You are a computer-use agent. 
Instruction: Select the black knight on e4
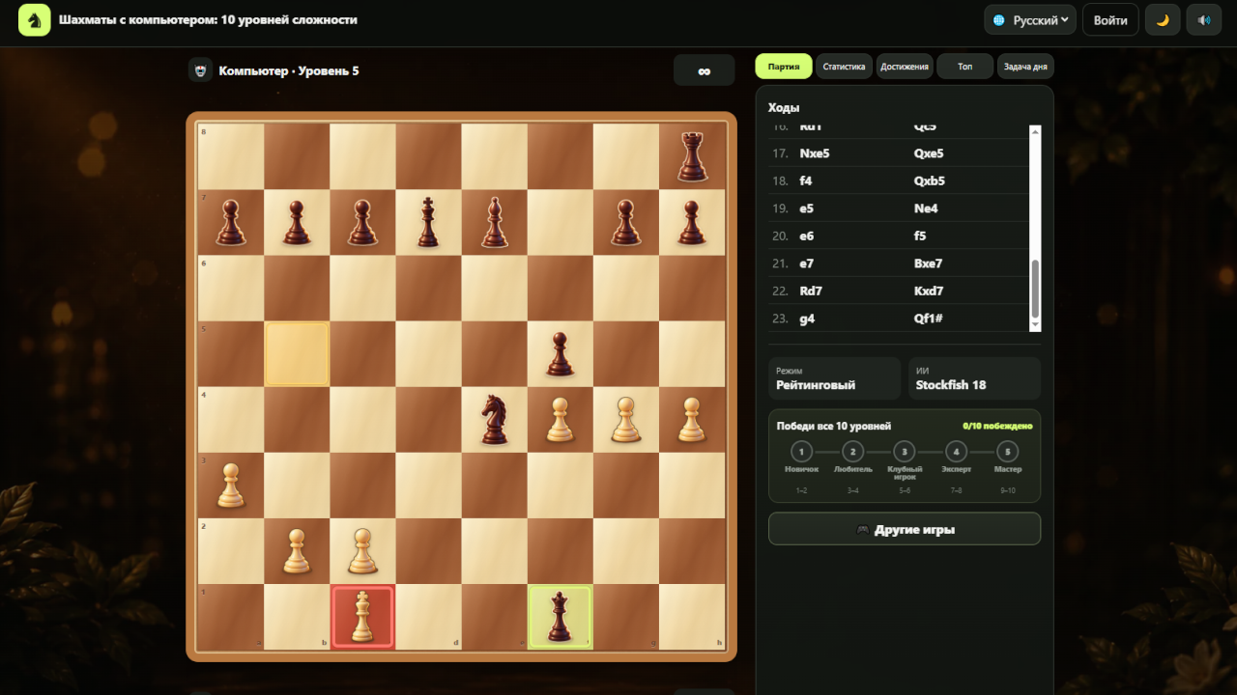[x=494, y=420]
